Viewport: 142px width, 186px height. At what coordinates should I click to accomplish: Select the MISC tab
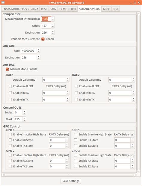point(106,9)
